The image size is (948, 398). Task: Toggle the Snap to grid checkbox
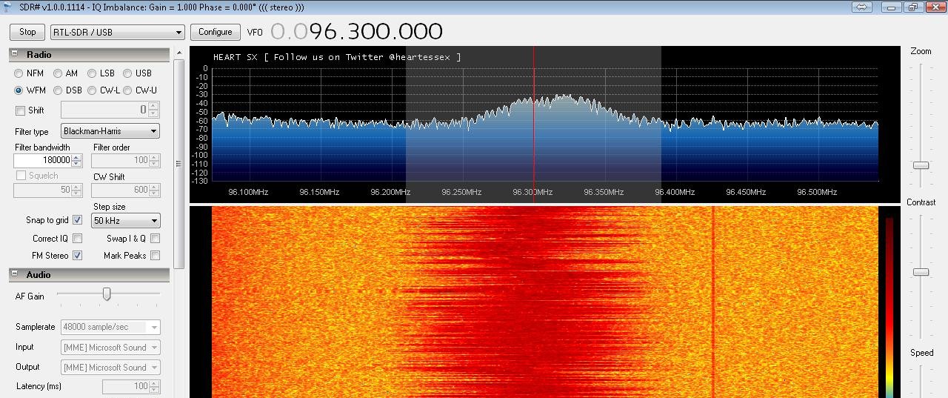pyautogui.click(x=77, y=220)
